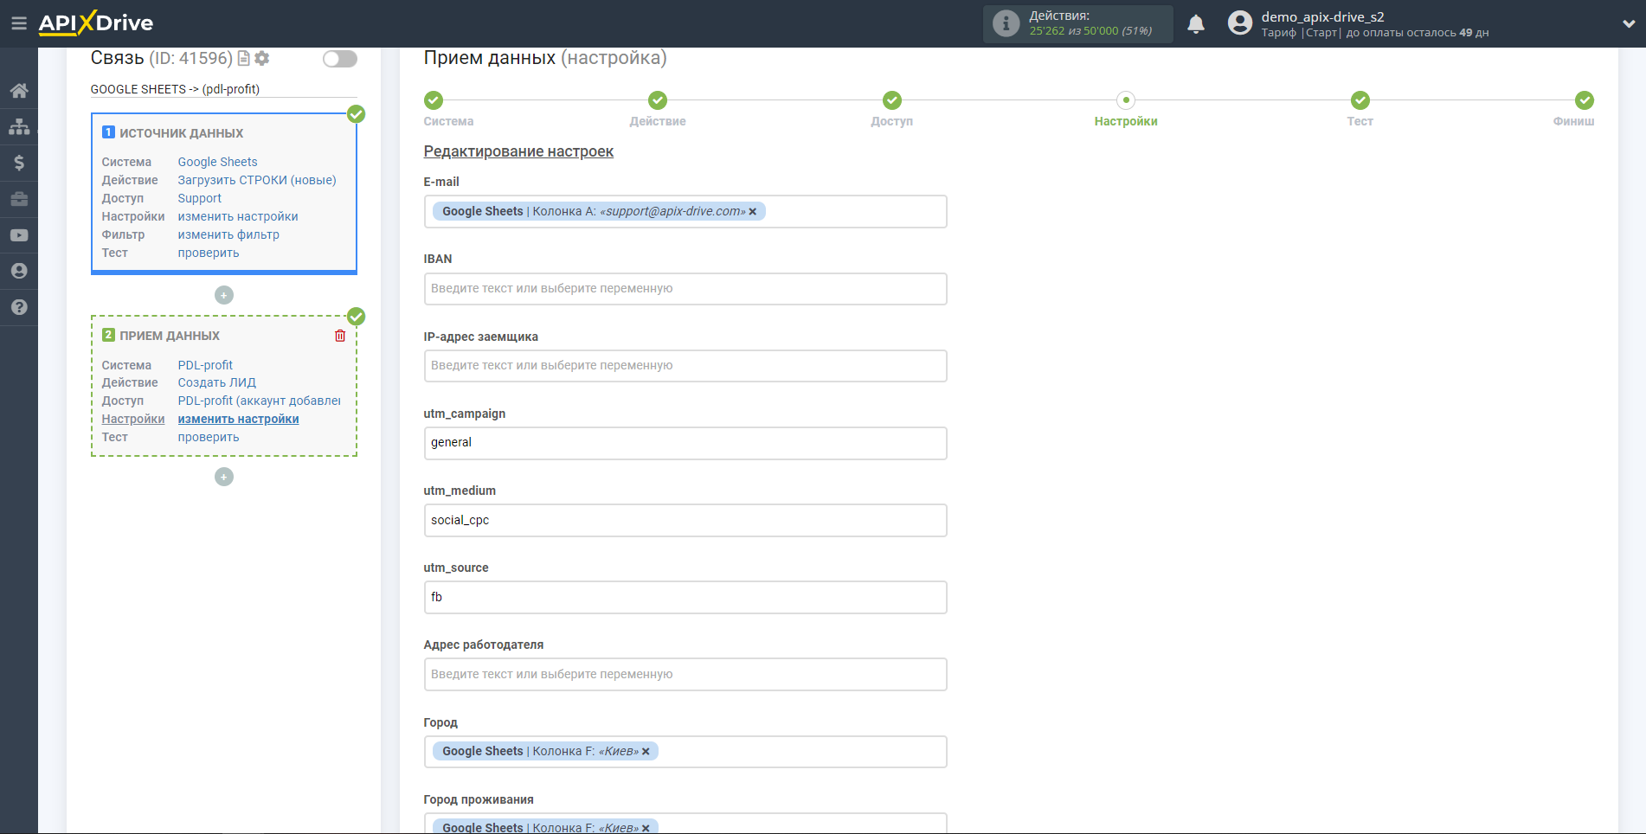Open the notifications bell
Screen dimensions: 1646x834
(1196, 24)
